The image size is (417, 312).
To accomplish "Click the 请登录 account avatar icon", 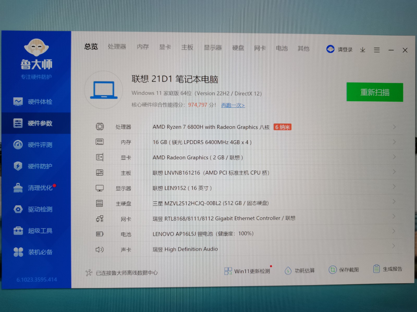I will (330, 49).
